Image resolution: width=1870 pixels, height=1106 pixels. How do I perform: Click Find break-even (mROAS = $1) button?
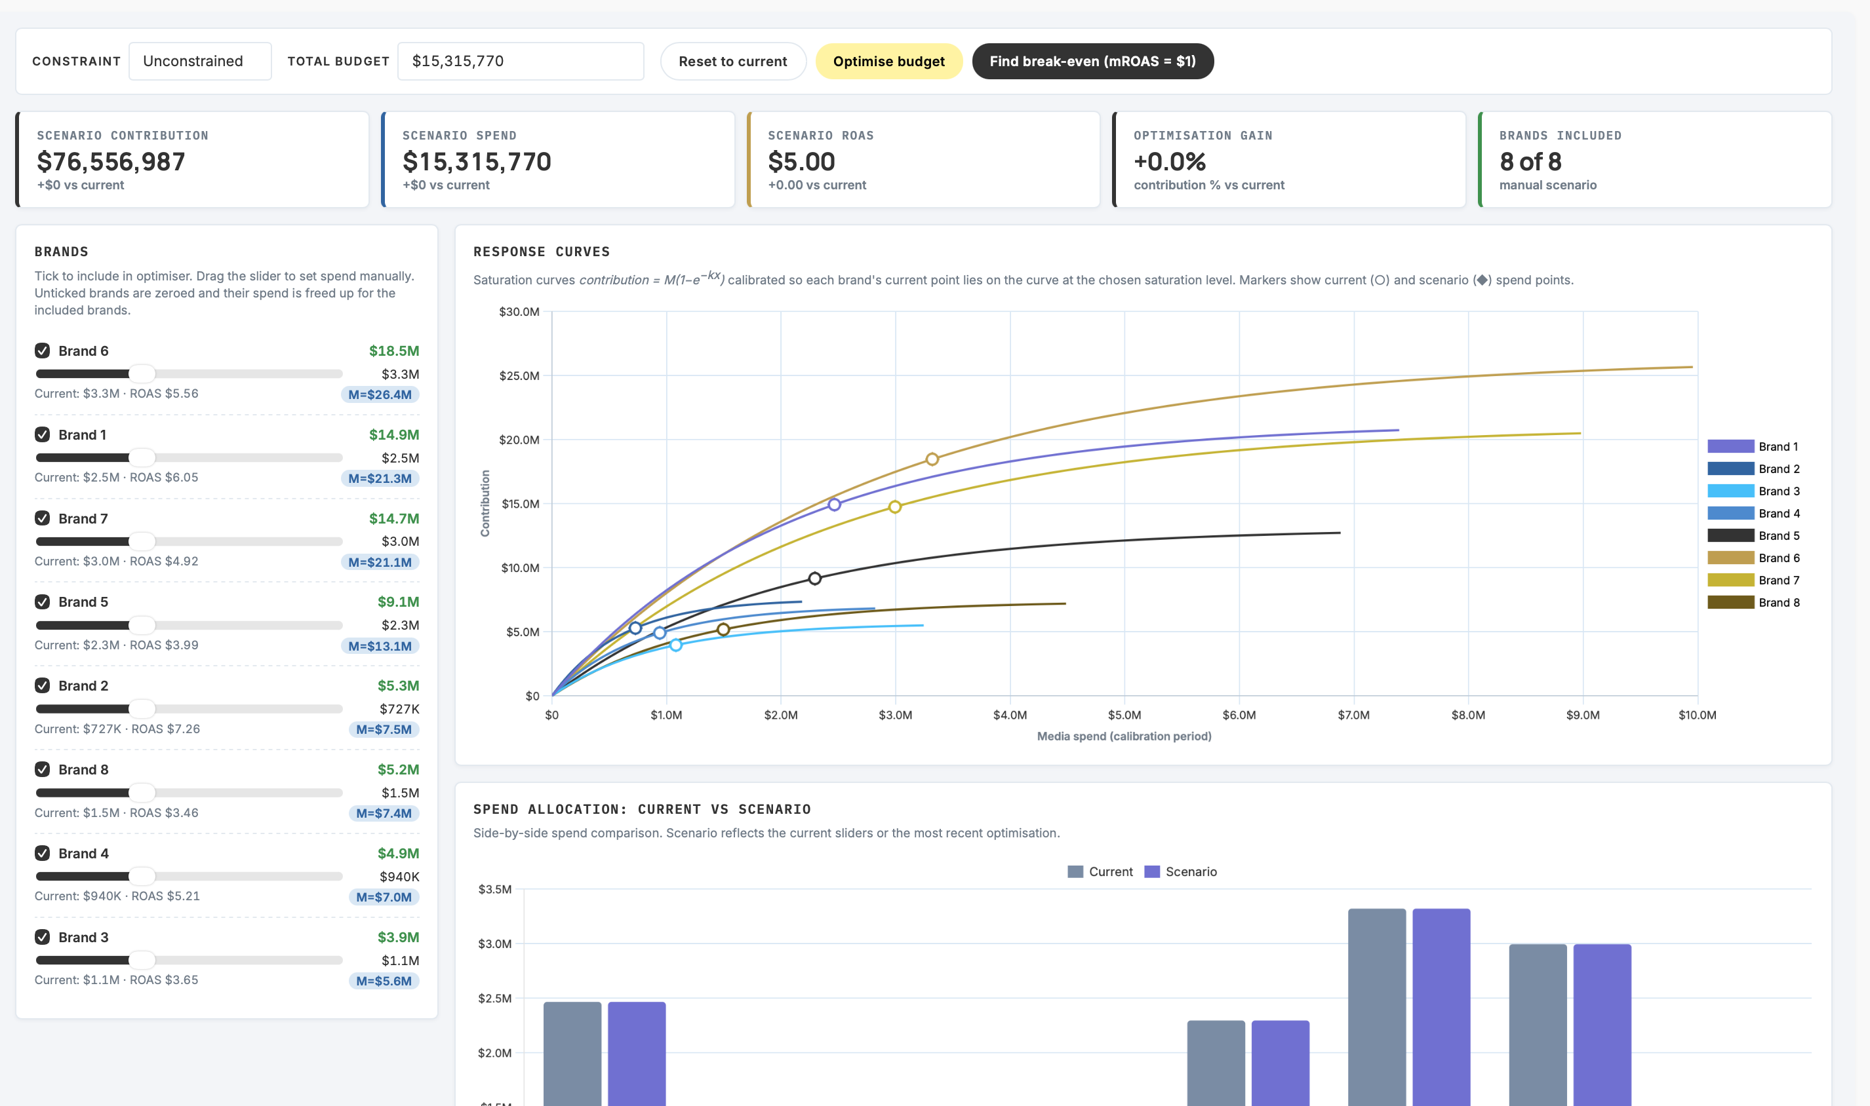click(x=1092, y=61)
